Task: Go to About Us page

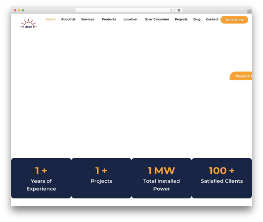Action: click(68, 19)
